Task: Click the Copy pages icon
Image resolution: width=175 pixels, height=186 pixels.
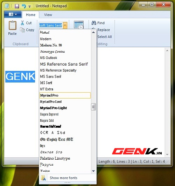Action: [22, 30]
